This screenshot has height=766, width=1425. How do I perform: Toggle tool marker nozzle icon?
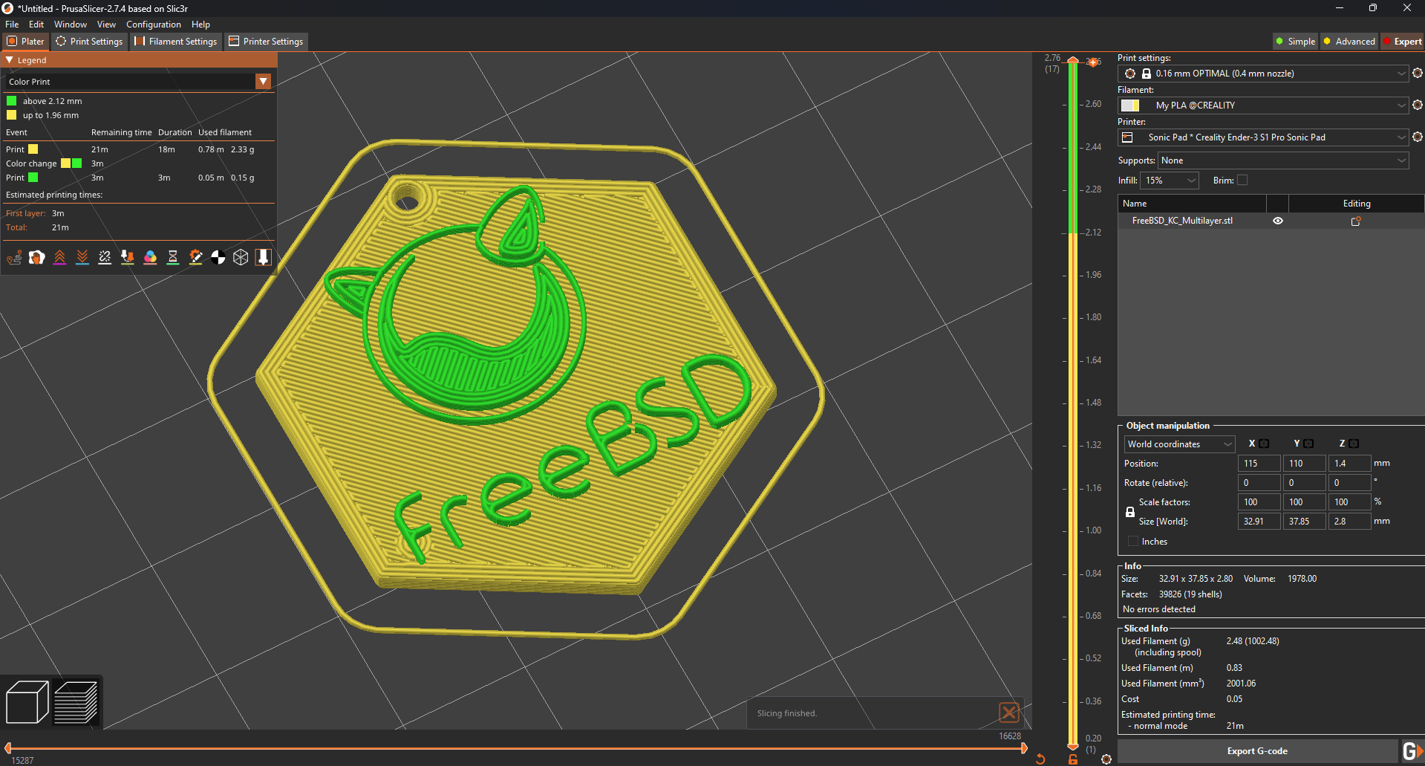tap(263, 257)
